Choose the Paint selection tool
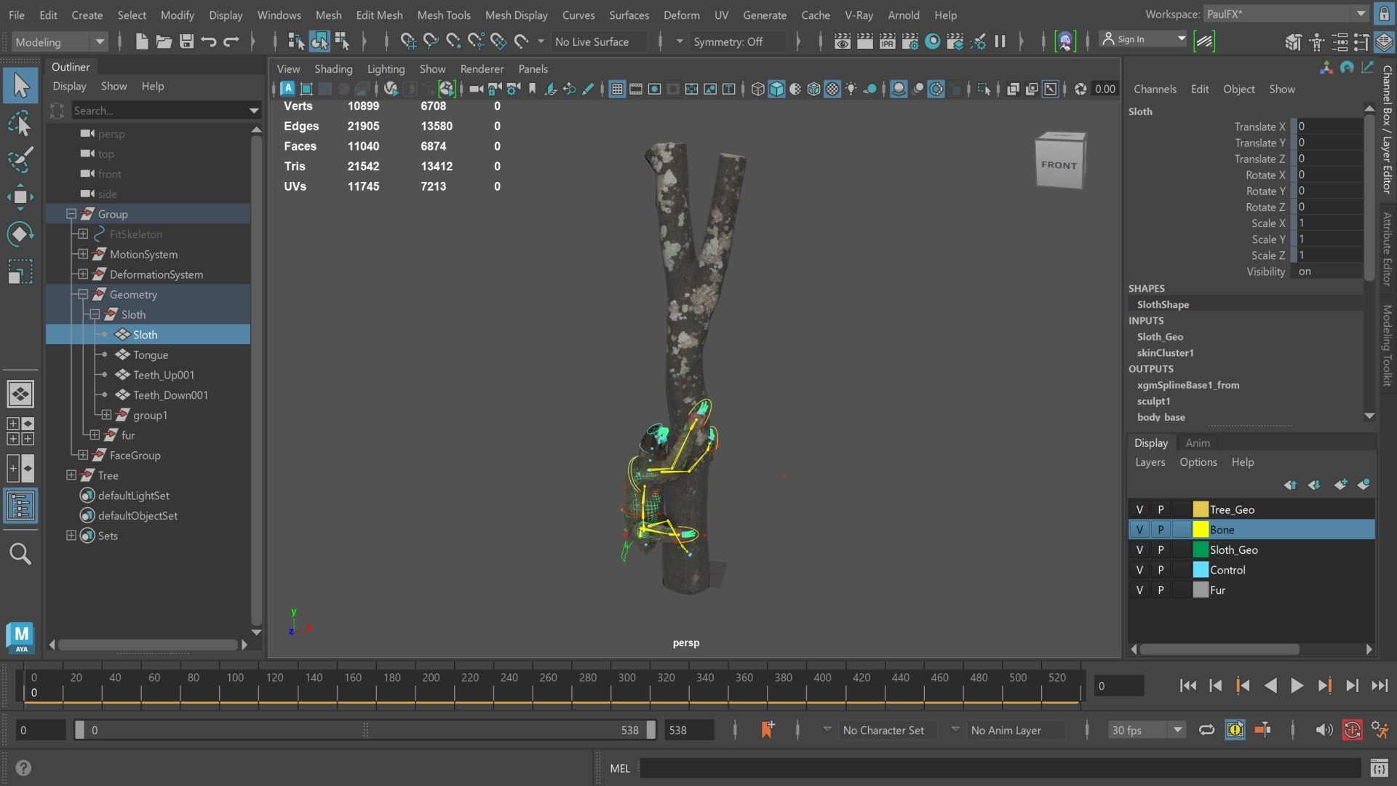Screen dimensions: 1397x786 point(20,159)
